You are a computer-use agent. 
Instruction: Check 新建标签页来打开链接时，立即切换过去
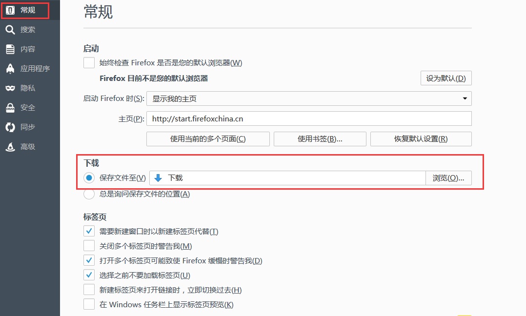(x=89, y=290)
